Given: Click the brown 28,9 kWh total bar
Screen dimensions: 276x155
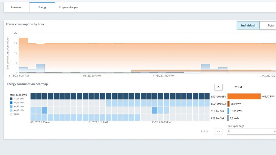Looking at the screenshot, I should coord(229,104).
